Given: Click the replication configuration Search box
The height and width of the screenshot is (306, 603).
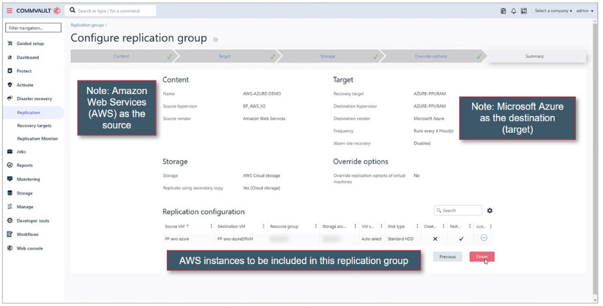Looking at the screenshot, I should click(457, 210).
